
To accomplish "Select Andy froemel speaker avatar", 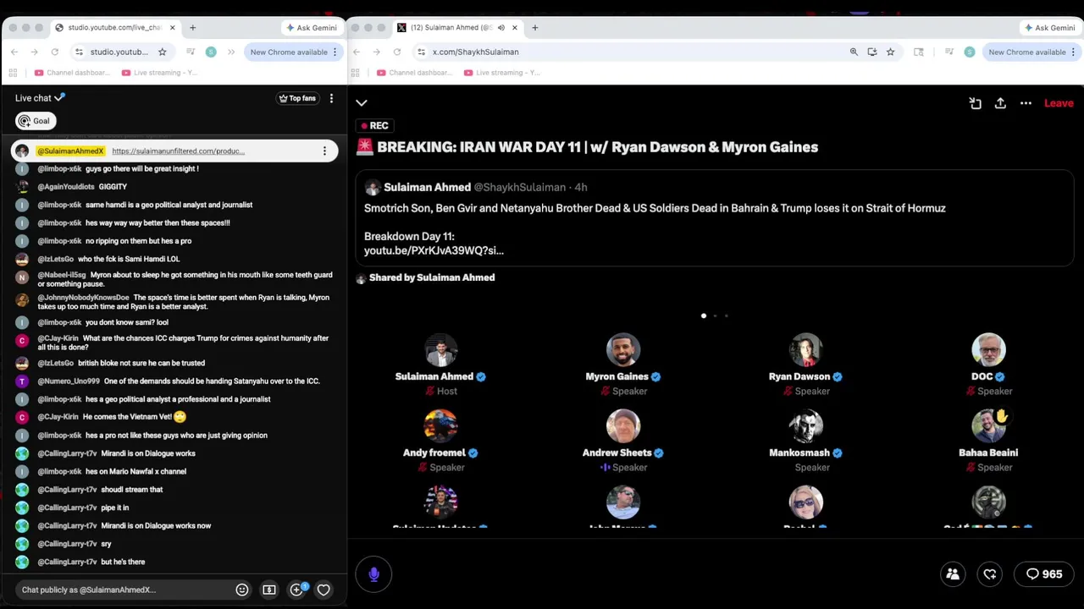I will click(440, 426).
